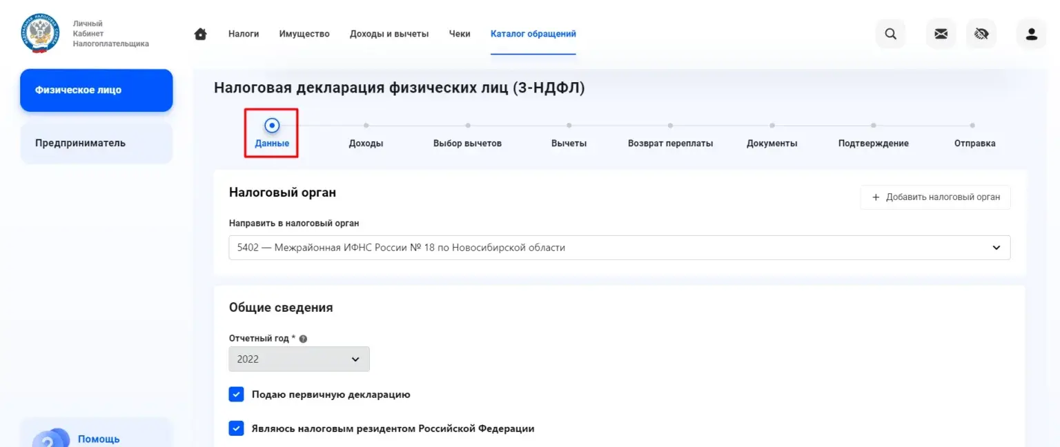Open the Налоги menu
The image size is (1060, 447).
(244, 34)
